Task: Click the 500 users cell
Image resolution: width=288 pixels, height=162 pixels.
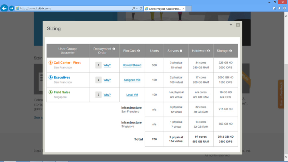Action: (154, 65)
